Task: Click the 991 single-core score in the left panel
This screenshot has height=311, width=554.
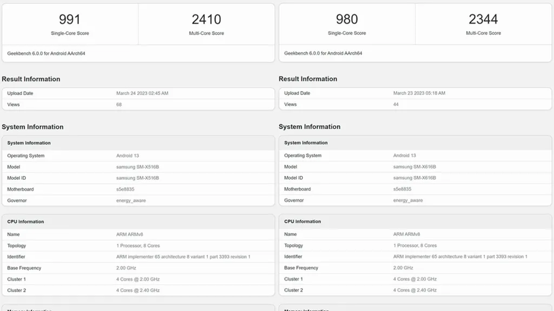Action: pyautogui.click(x=70, y=19)
